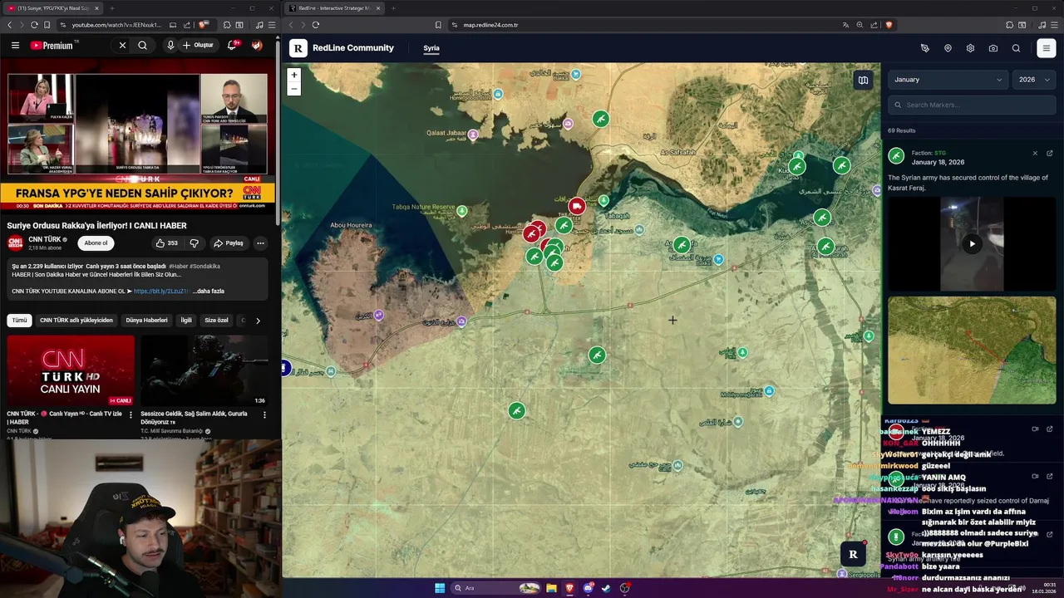
Task: Click the green marker near As Safsafah east
Action: click(x=797, y=167)
